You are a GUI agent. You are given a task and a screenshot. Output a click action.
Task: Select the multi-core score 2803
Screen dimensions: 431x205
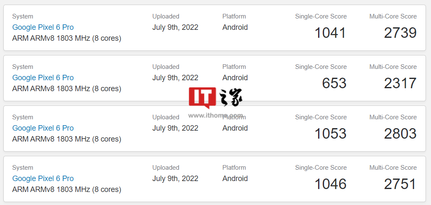point(400,134)
